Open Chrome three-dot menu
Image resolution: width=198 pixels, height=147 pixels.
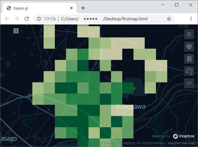tap(191, 19)
